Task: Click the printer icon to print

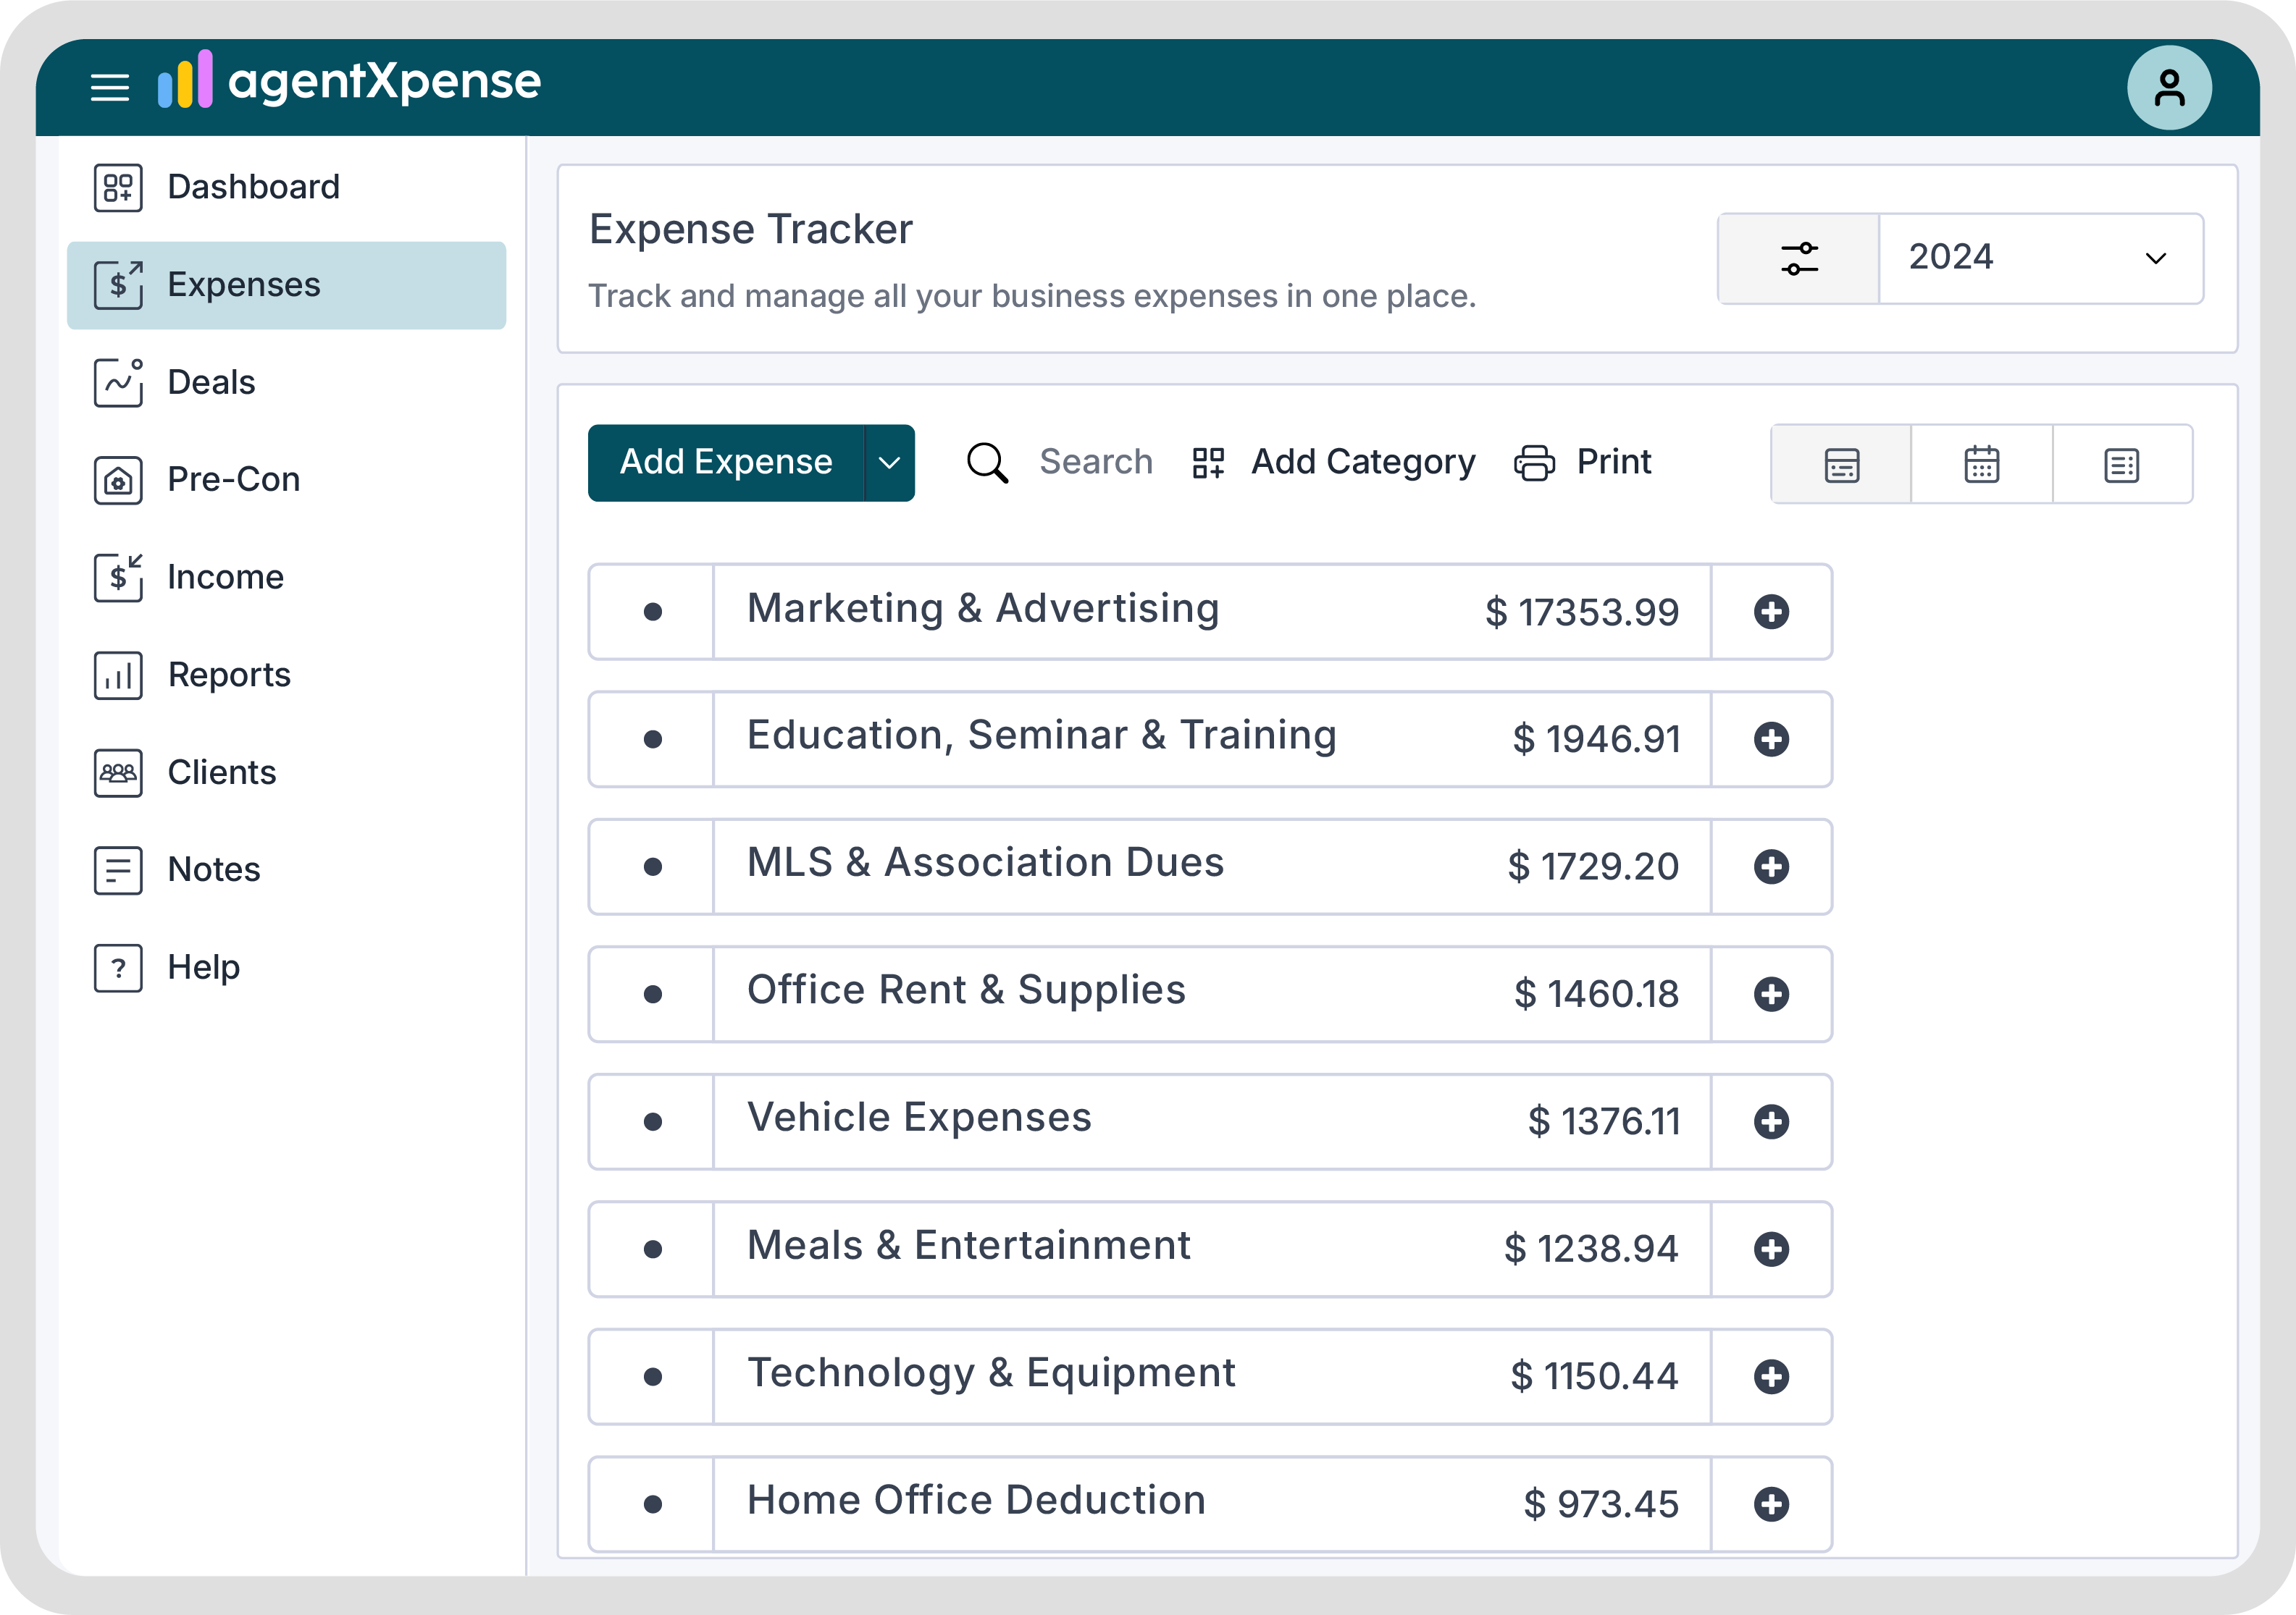Action: coord(1534,463)
